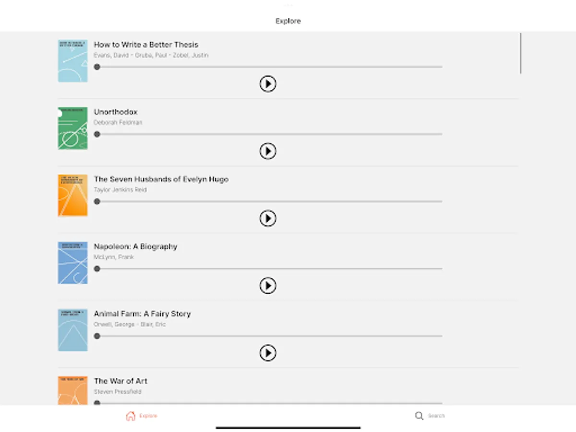The height and width of the screenshot is (432, 576).
Task: Open the Animal Farm book cover
Action: (x=72, y=330)
